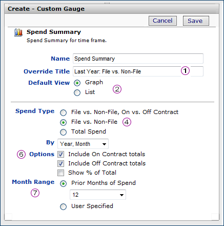This screenshot has height=226, width=224.
Task: Select the Prior Months of Spend option
Action: click(x=63, y=183)
